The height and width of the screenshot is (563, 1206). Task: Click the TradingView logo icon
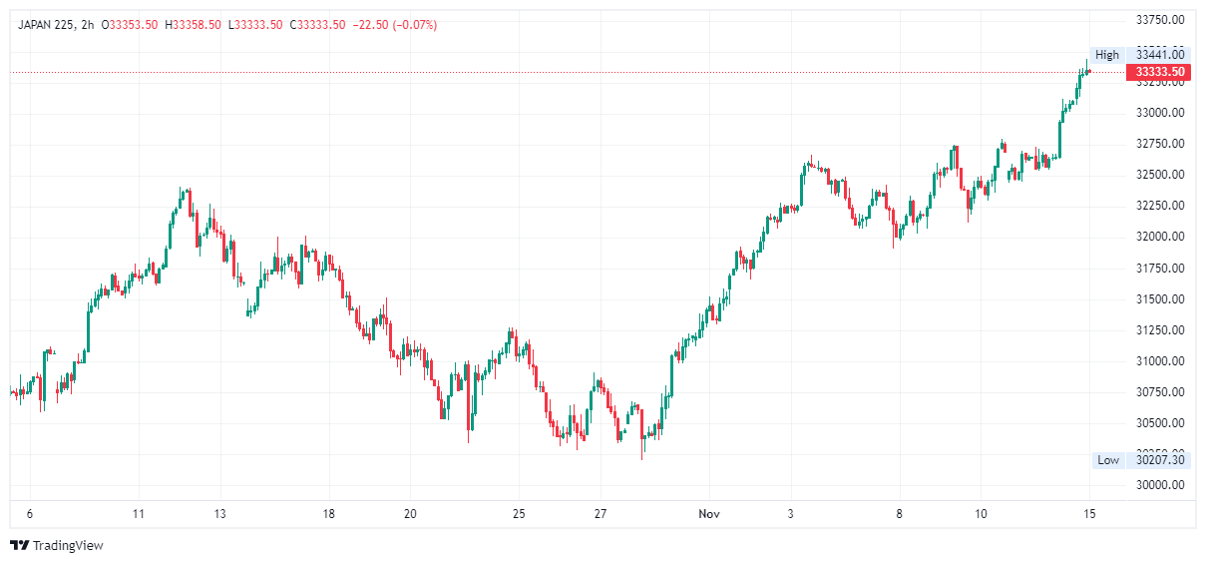click(x=19, y=546)
